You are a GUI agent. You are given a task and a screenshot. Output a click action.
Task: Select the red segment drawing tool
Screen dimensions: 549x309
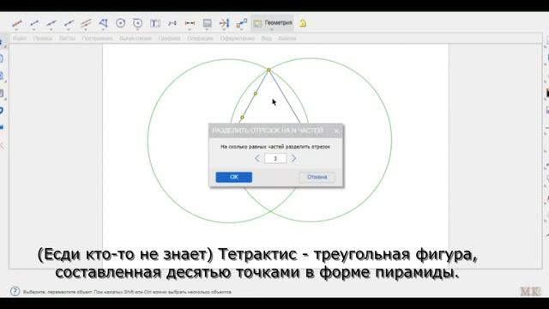tap(17, 23)
